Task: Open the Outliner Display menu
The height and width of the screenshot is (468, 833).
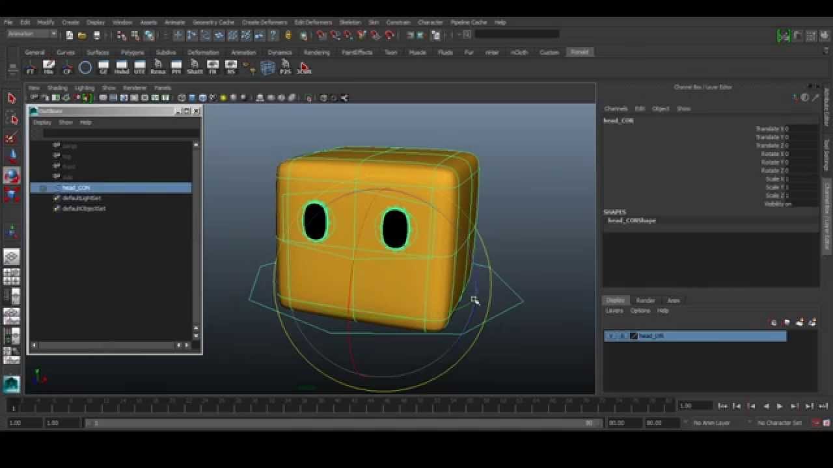Action: click(x=42, y=122)
